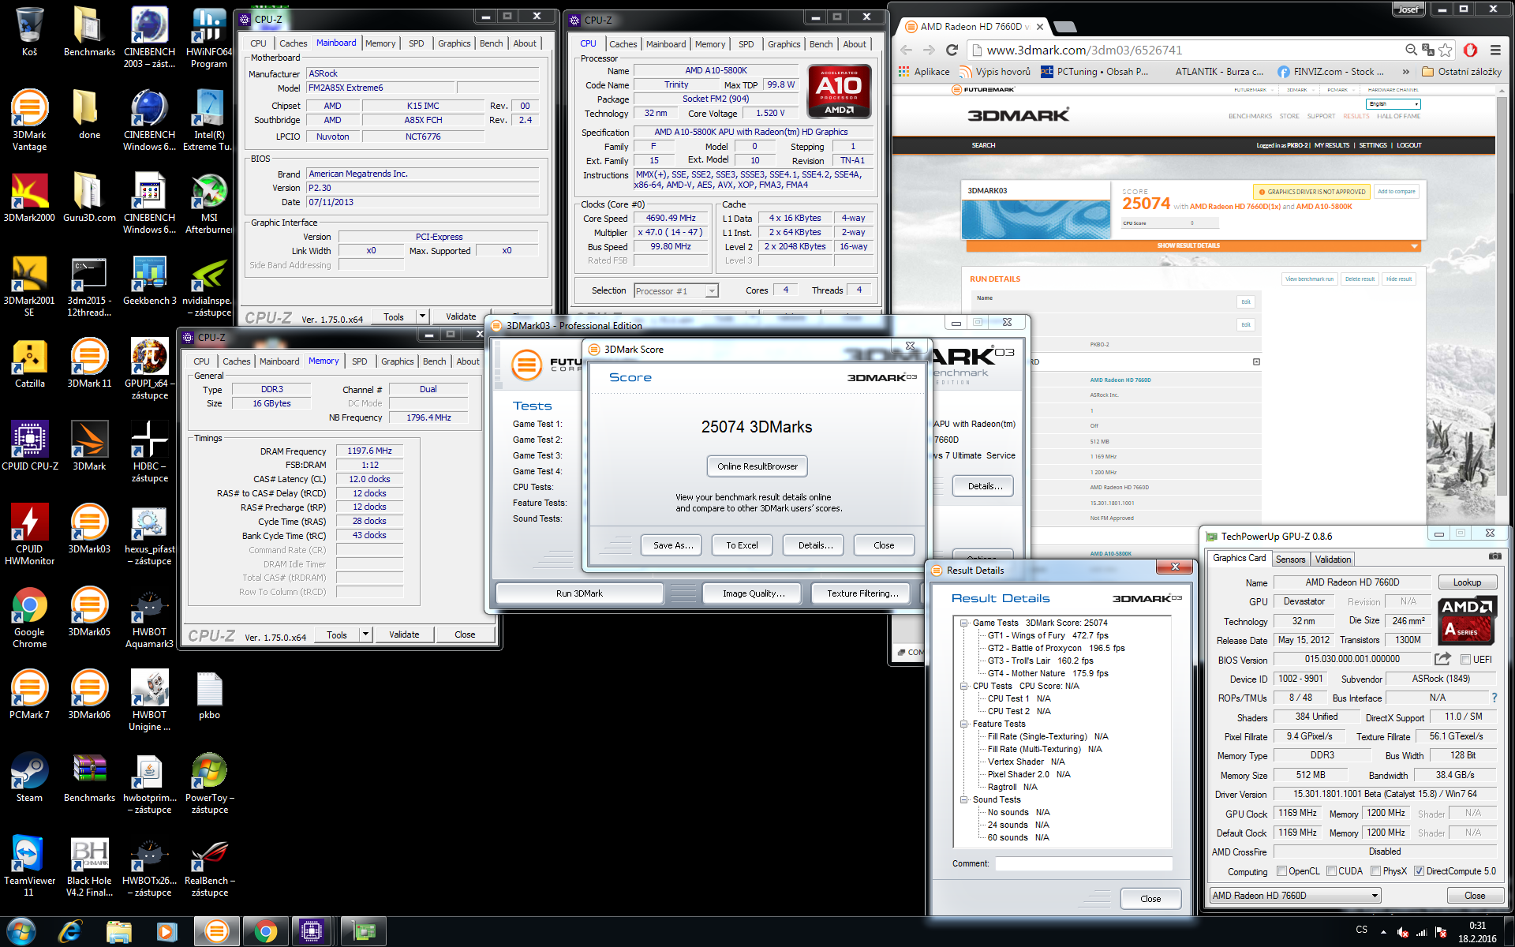Open Processor #1 selection dropdown in CPU-Z
The height and width of the screenshot is (947, 1515).
tap(676, 291)
